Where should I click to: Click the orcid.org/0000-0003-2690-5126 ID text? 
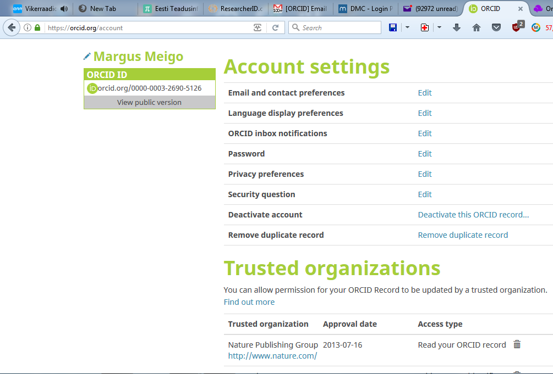click(150, 88)
